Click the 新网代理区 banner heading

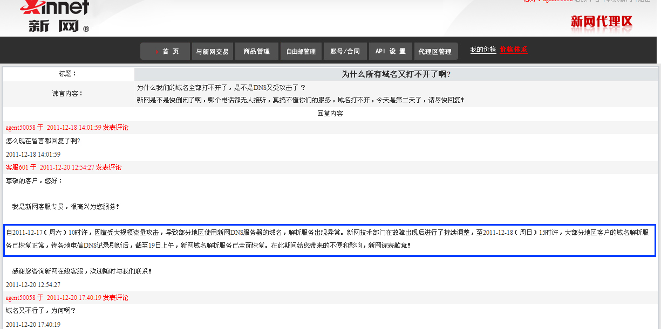coord(601,22)
